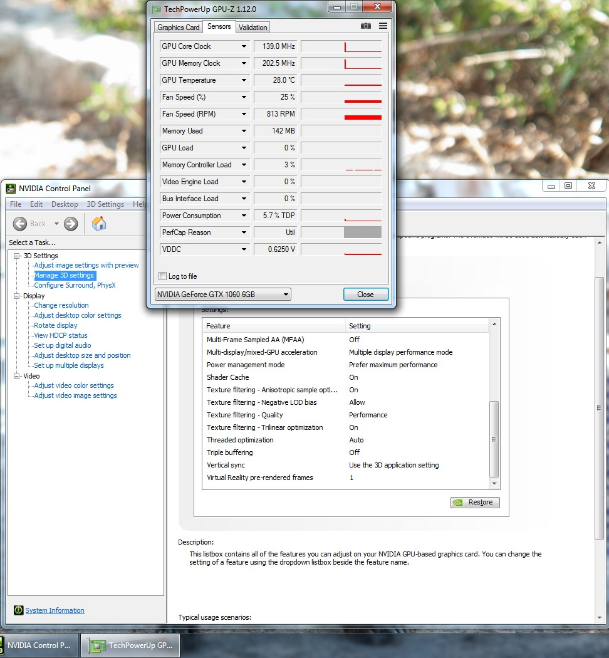The image size is (609, 658).
Task: Open the GPU Temperature sensor dropdown
Action: tap(244, 80)
